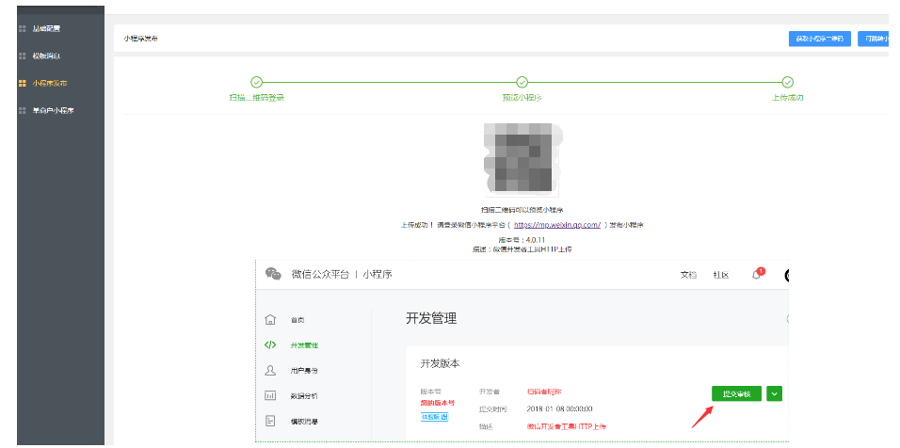The height and width of the screenshot is (448, 900).
Task: Click the 预览小程序 step check circle
Action: 522,82
